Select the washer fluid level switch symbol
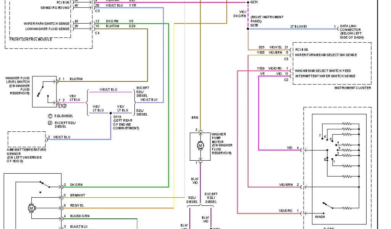Viewport: 391px width, 229px height. [x=44, y=92]
